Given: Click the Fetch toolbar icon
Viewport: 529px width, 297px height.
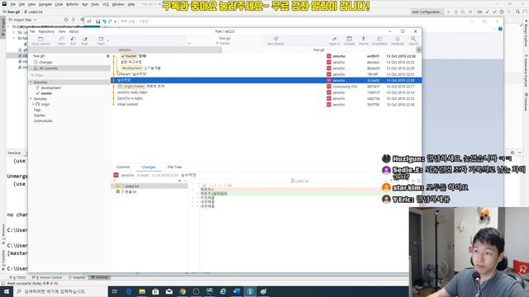Looking at the screenshot, I should (x=61, y=40).
